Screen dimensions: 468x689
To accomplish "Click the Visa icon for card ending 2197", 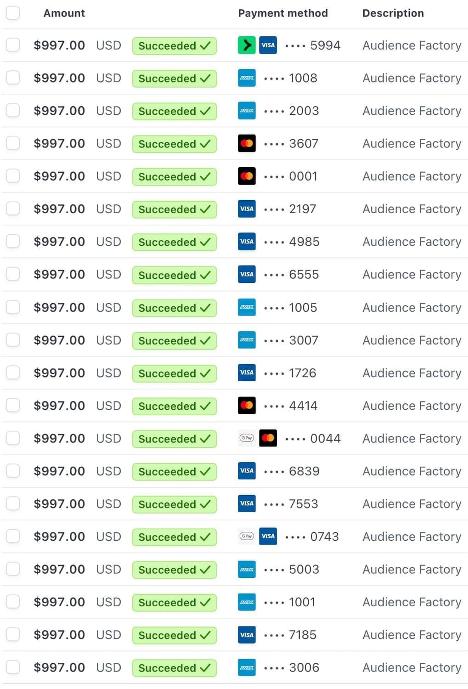I will tap(247, 209).
